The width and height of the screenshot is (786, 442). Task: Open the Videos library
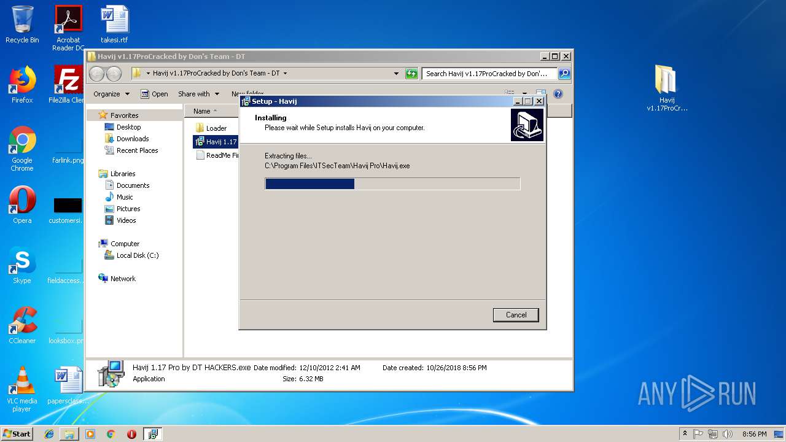pos(126,220)
